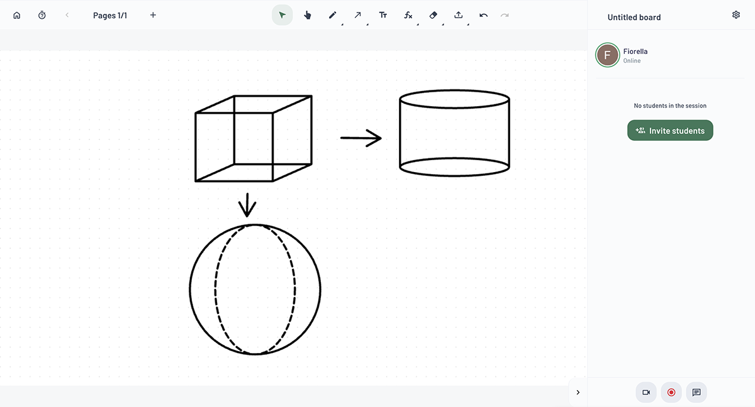
Task: Open board settings gear
Action: pyautogui.click(x=736, y=15)
